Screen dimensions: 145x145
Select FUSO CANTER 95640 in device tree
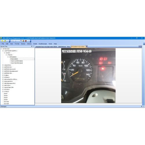(x=17, y=61)
